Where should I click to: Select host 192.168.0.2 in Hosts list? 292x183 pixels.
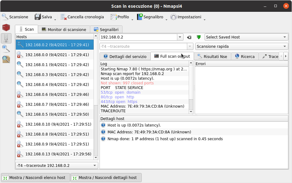click(55, 45)
